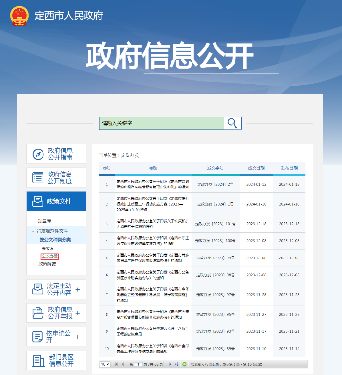Viewport: 342px width, 375px height.
Task: Expand the 政策解读 tree node
Action: click(34, 264)
